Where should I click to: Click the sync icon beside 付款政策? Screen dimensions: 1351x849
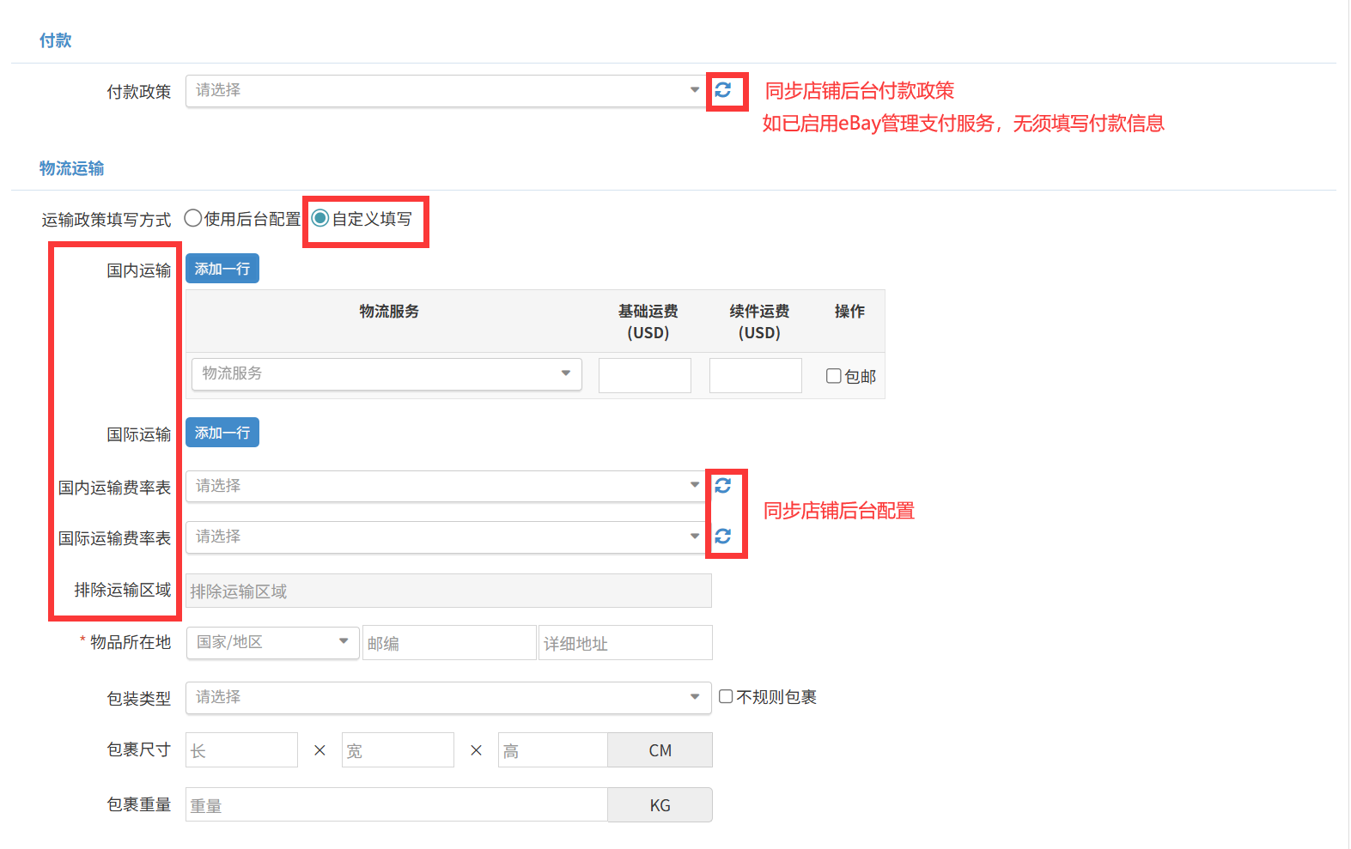pyautogui.click(x=723, y=90)
